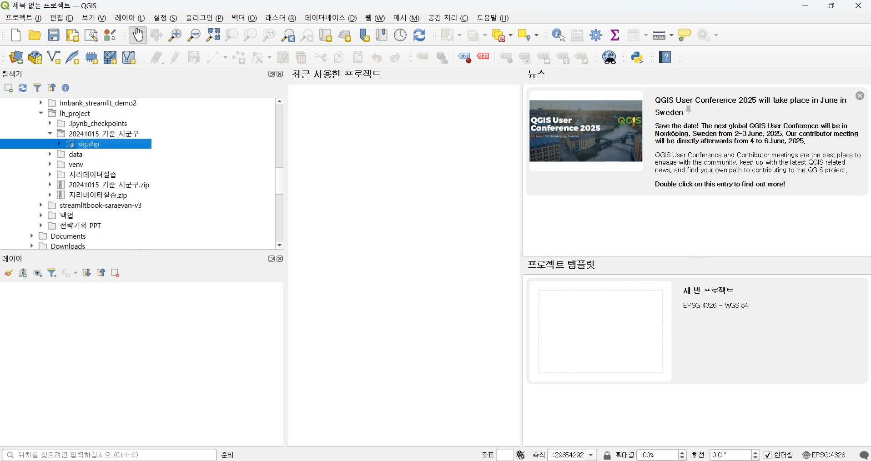
Task: Open the Processing Toolbox gear icon
Action: [x=596, y=35]
